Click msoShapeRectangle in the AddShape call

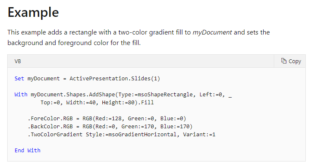tap(165, 95)
